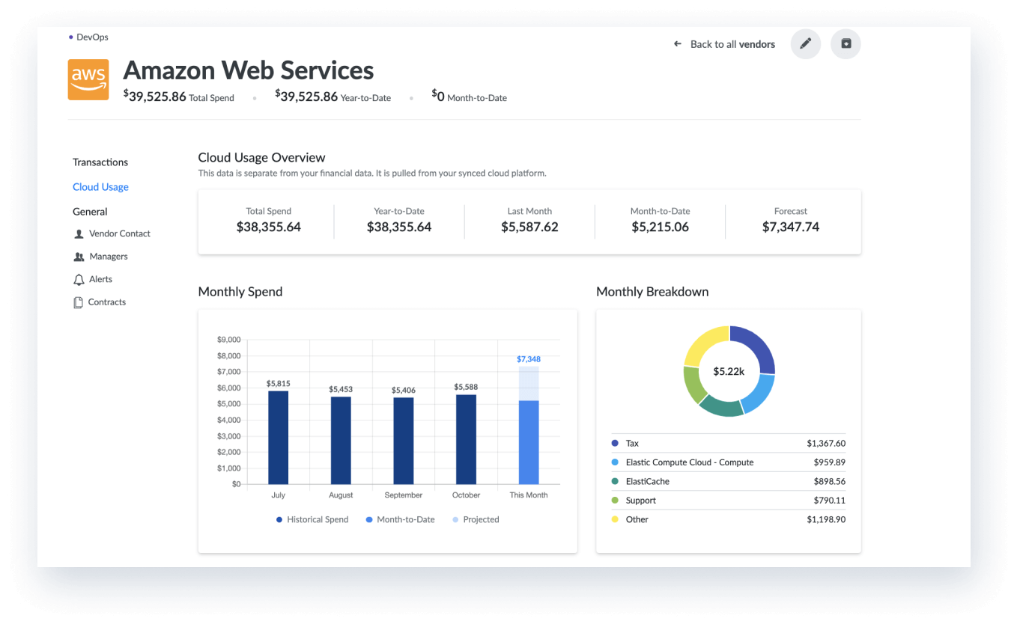The width and height of the screenshot is (1017, 624).
Task: Click the Alerts bell icon
Action: 79,280
